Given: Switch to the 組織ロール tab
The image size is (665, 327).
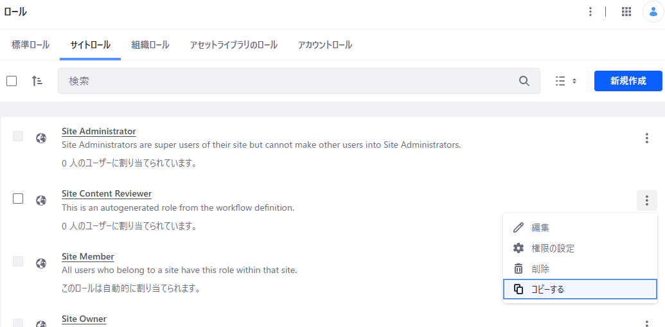Looking at the screenshot, I should coord(150,45).
